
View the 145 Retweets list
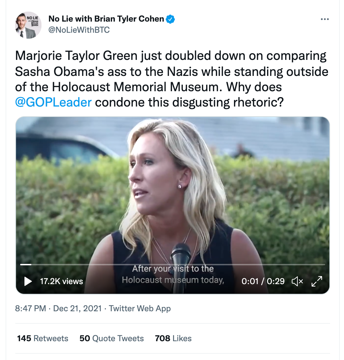click(x=42, y=338)
